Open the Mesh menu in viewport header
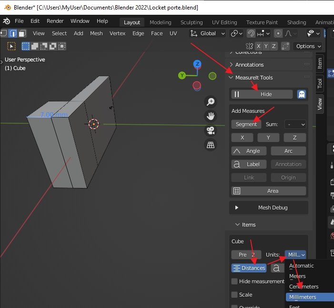Image resolution: width=334 pixels, height=308 pixels. [96, 33]
